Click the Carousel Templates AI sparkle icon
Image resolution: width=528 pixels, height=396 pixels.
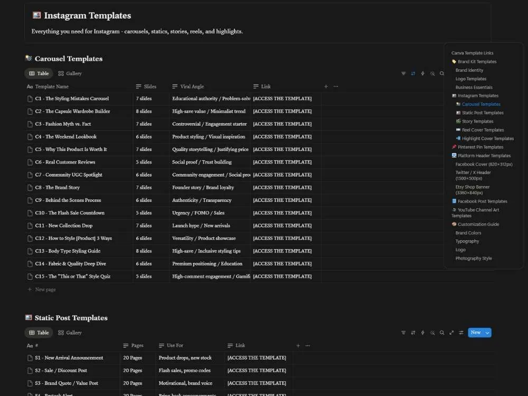click(x=432, y=73)
